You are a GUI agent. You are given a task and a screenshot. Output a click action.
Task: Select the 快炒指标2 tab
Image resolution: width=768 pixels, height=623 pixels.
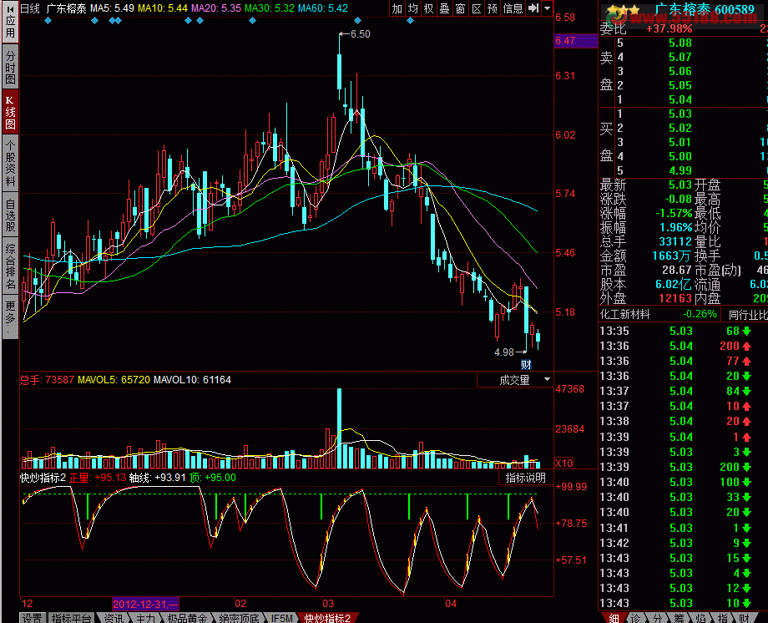[328, 618]
